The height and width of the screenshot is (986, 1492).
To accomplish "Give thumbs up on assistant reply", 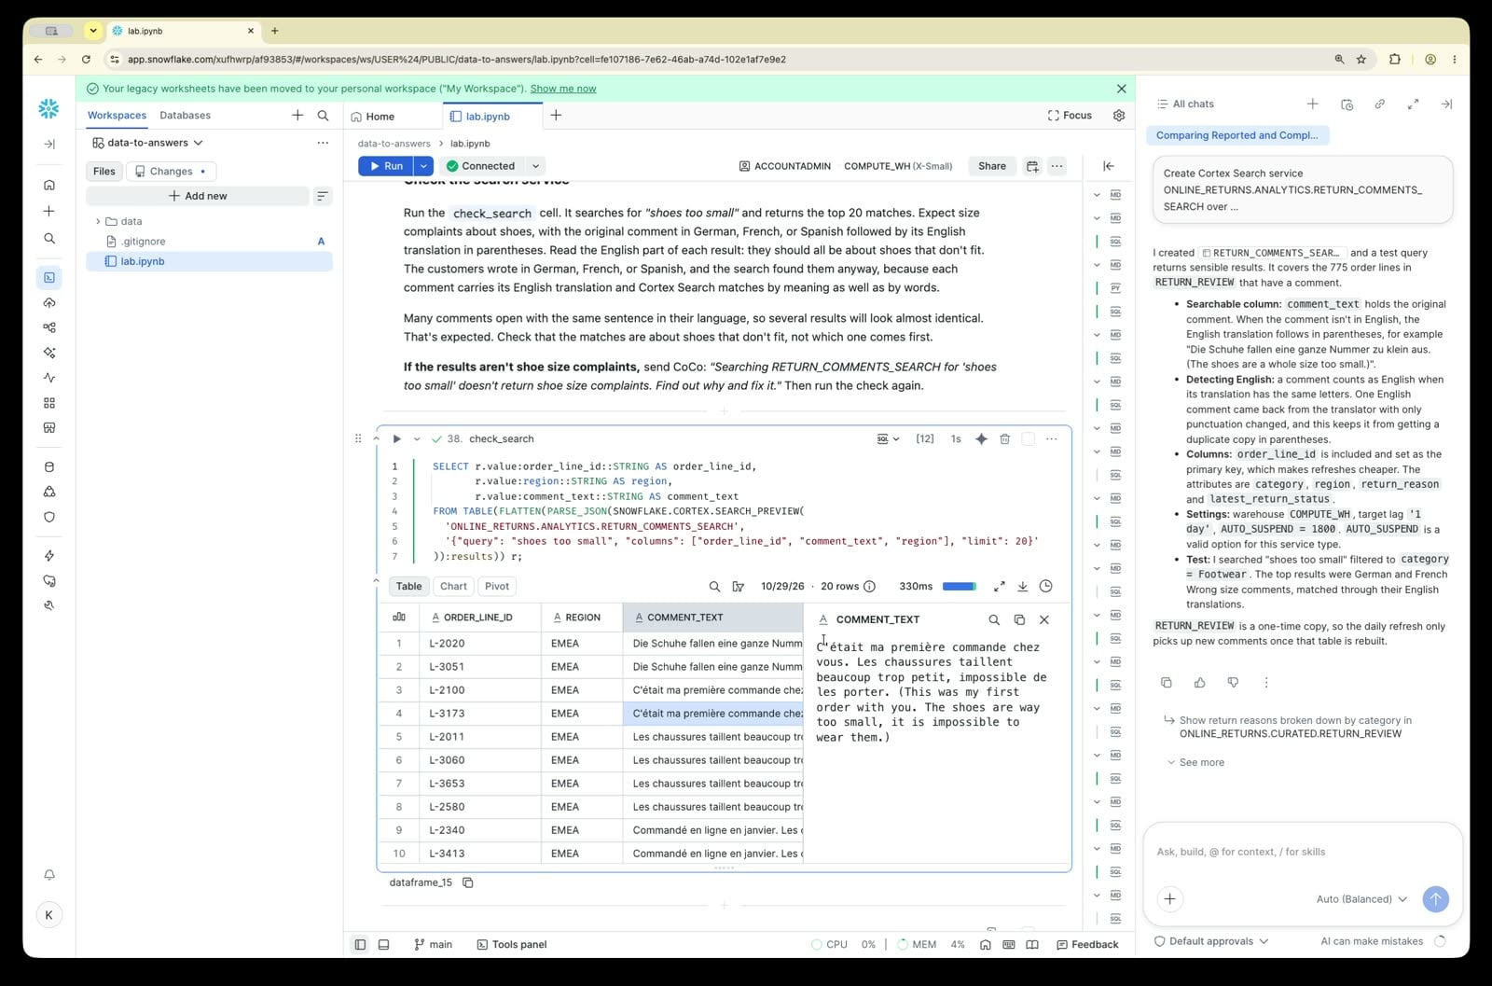I will tap(1199, 683).
